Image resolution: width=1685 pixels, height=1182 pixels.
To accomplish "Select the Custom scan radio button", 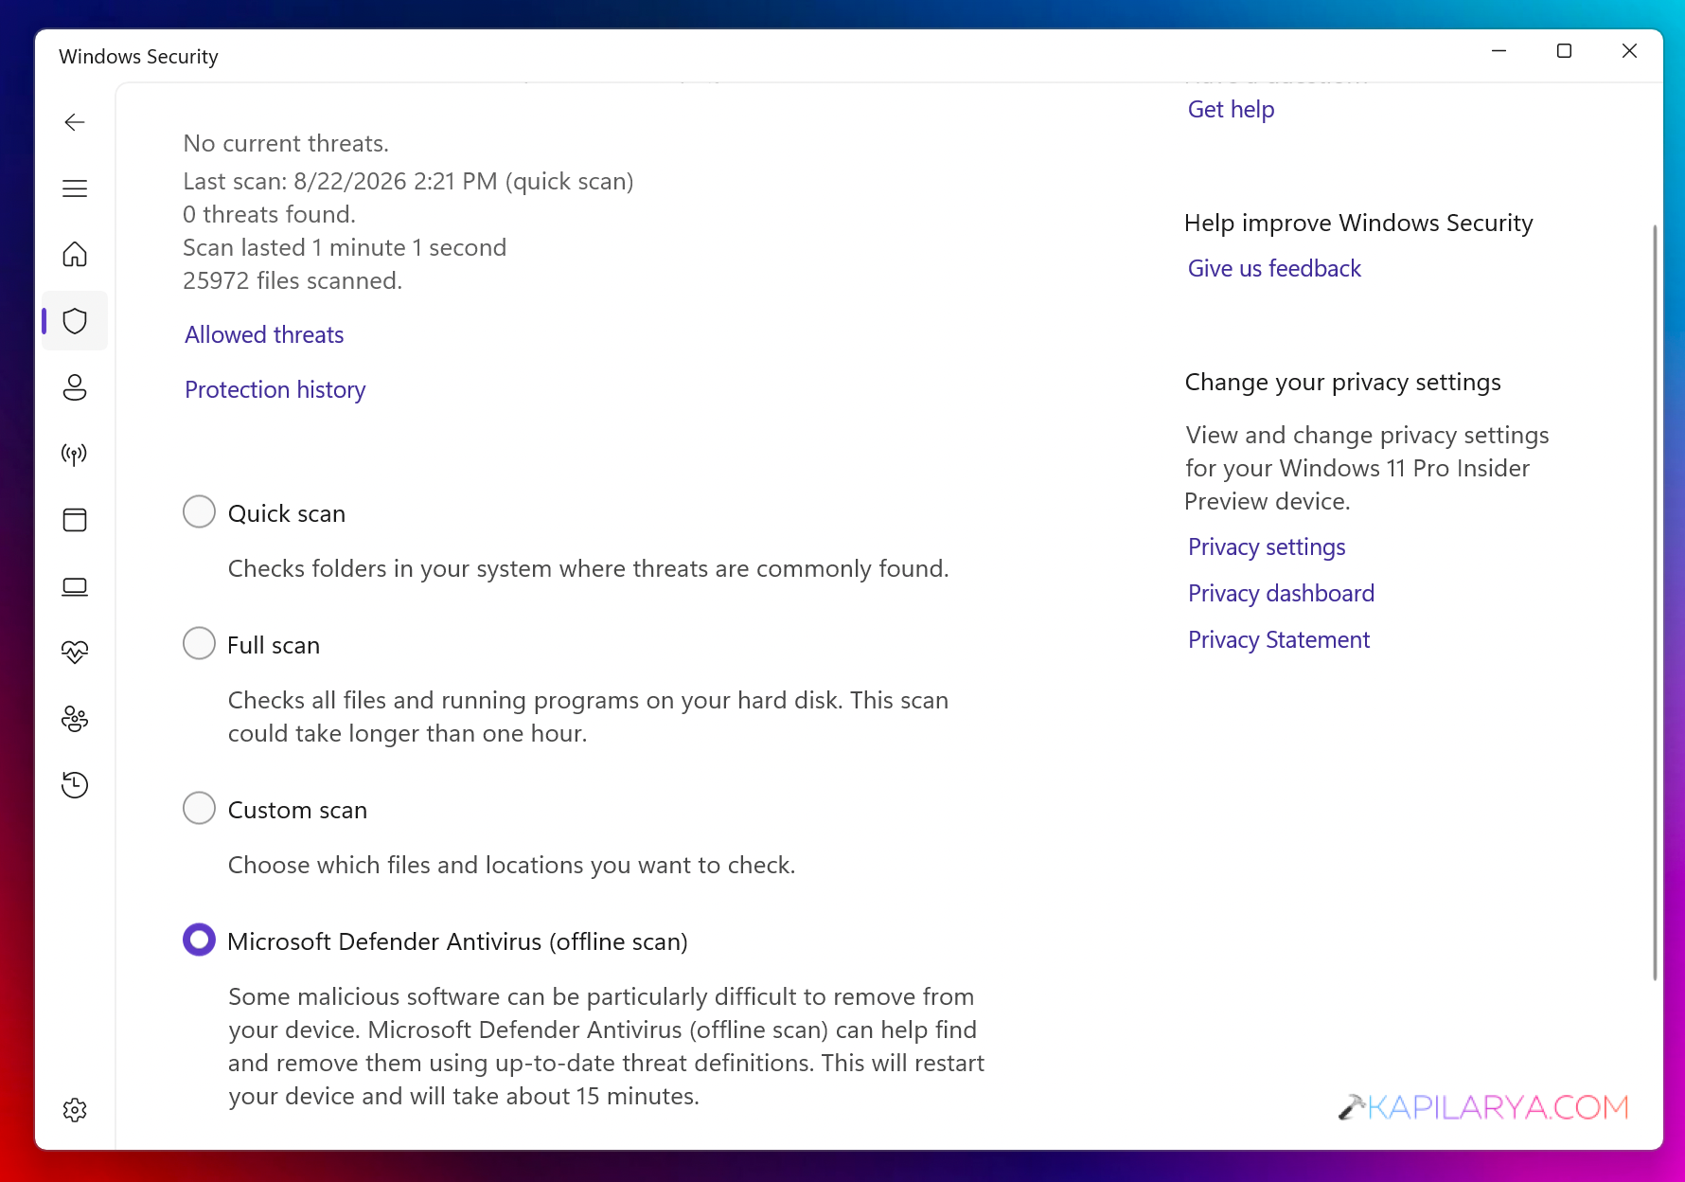I will [x=199, y=808].
